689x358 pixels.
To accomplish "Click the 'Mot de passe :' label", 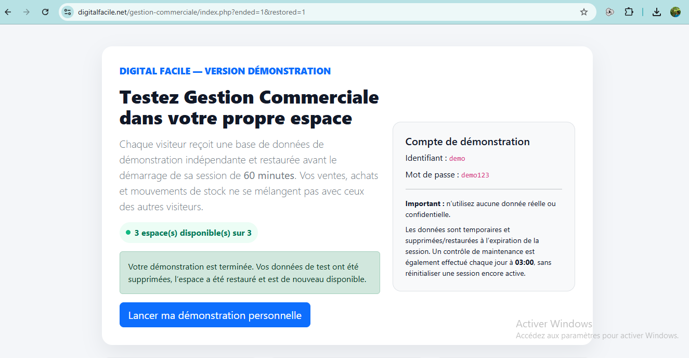I will point(432,175).
